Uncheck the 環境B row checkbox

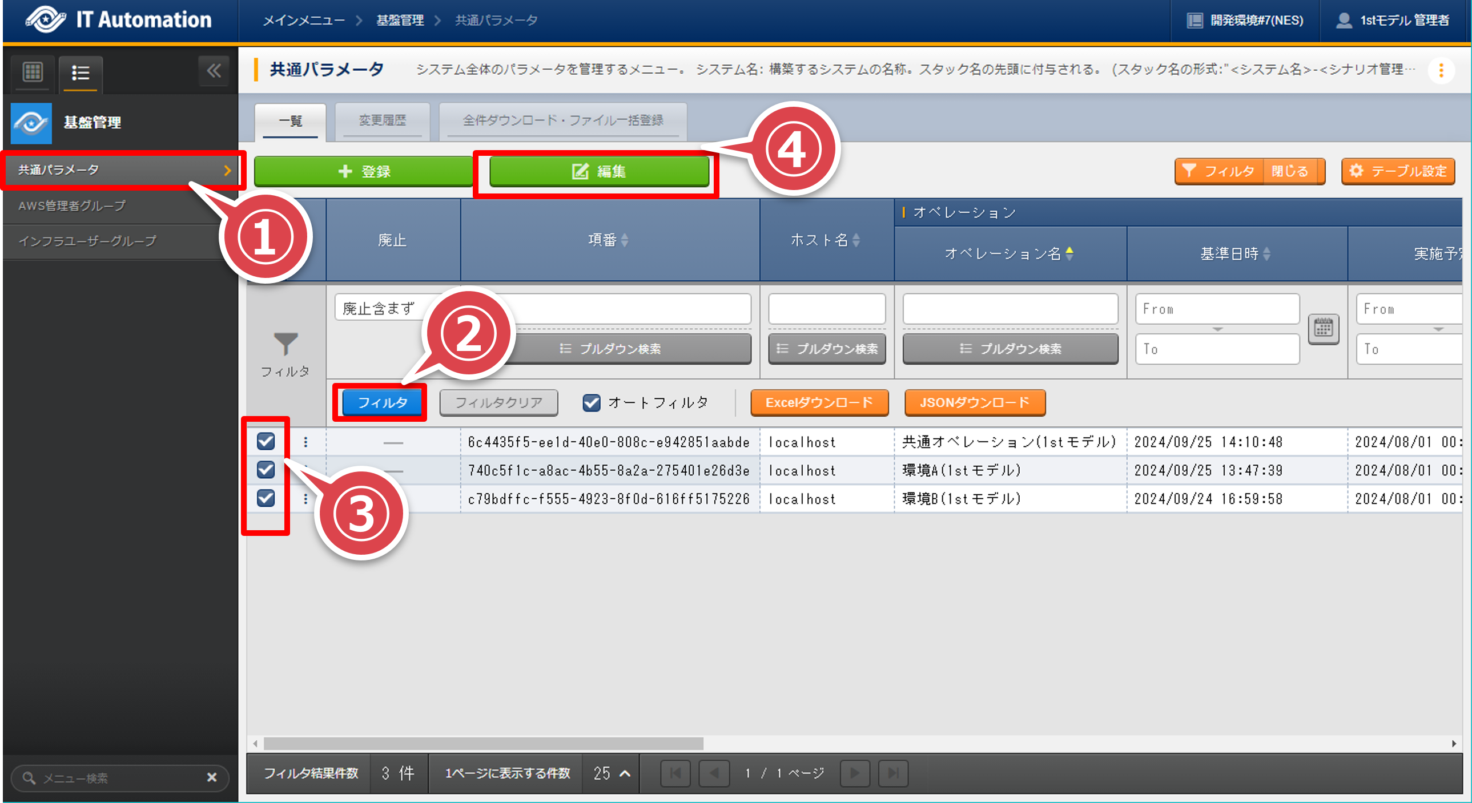click(x=266, y=498)
